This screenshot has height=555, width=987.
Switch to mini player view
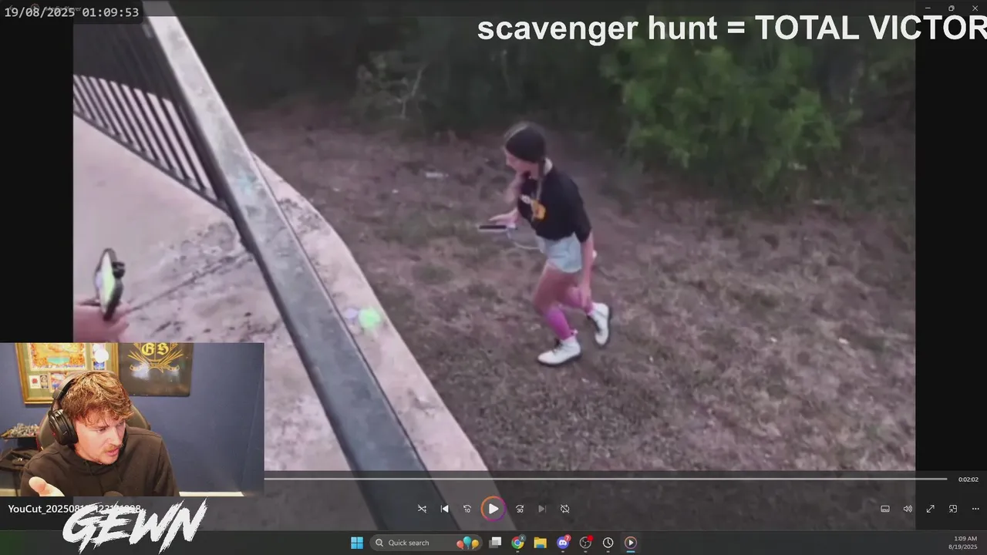(953, 509)
